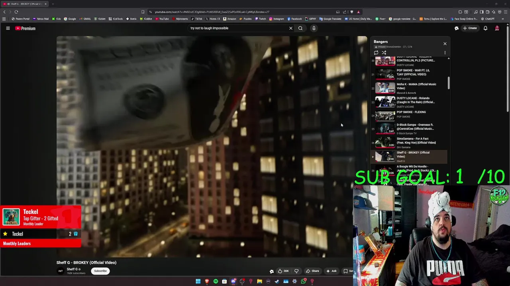Open the YouTube guide hamburger menu

(x=8, y=28)
